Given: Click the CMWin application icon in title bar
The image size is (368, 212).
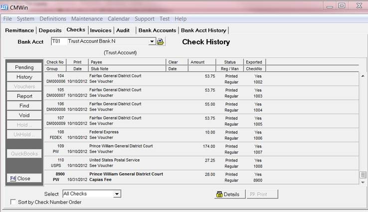Looking at the screenshot, I should 5,6.
